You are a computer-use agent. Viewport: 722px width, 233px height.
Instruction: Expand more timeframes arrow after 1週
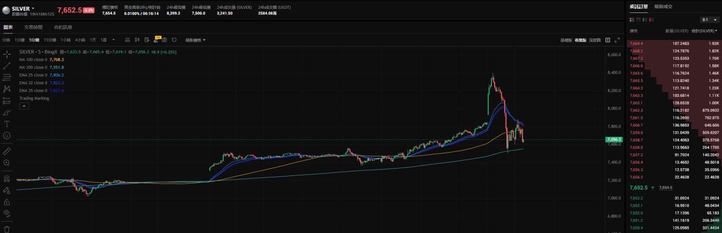point(113,40)
